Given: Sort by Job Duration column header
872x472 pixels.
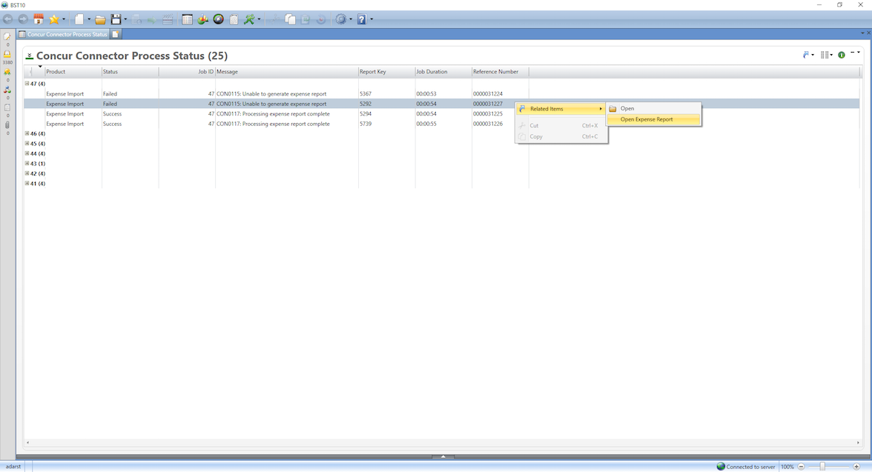Looking at the screenshot, I should point(443,72).
